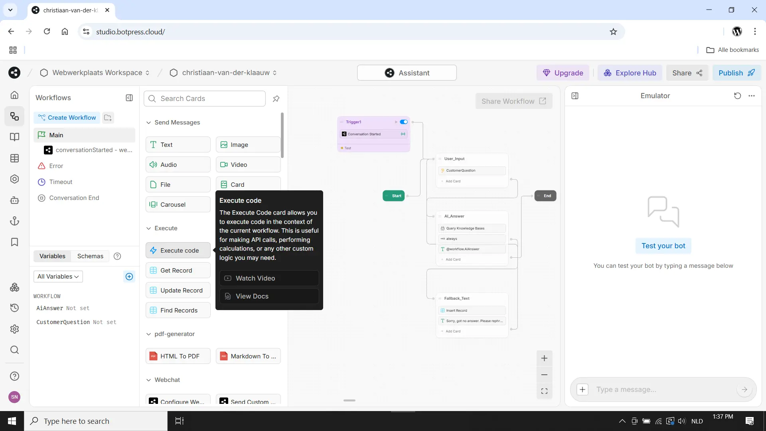The height and width of the screenshot is (431, 766).
Task: Click the fit-to-screen canvas icon
Action: click(544, 391)
